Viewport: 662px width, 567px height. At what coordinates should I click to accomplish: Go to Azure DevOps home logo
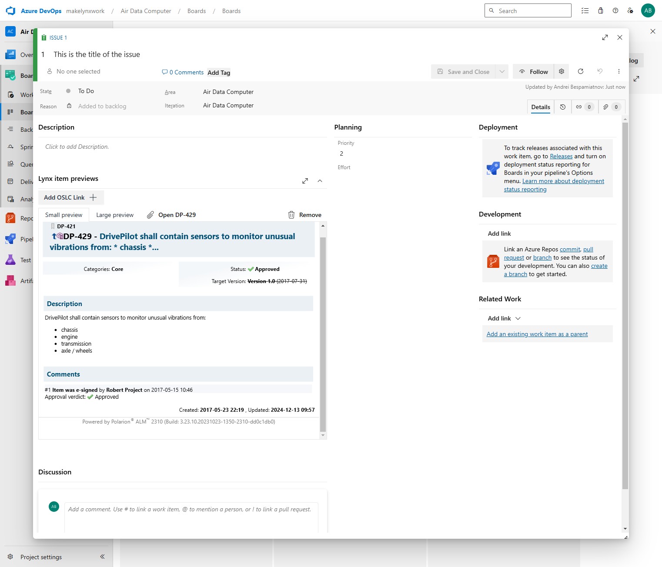(10, 11)
